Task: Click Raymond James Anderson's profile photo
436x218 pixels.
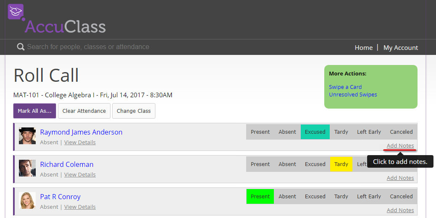Action: (x=27, y=136)
